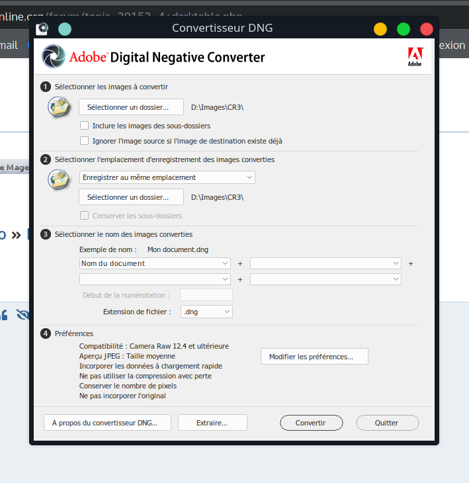The height and width of the screenshot is (483, 469).
Task: Click the example name Mon document.dng
Action: tap(178, 249)
